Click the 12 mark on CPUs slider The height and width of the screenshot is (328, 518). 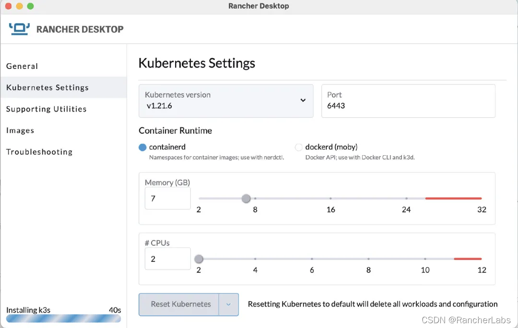[482, 270]
